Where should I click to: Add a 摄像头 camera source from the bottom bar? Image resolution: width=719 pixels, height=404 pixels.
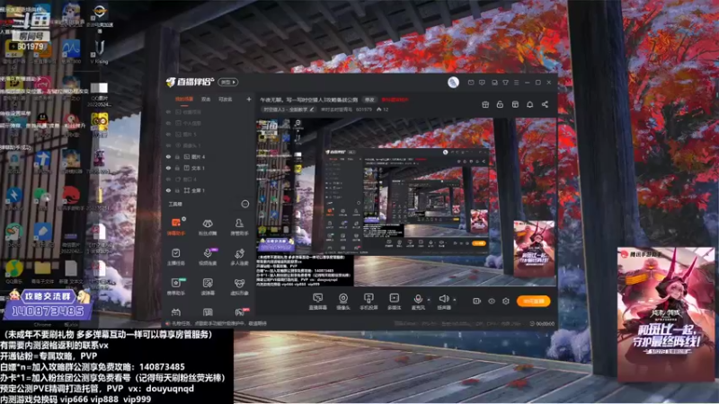(x=343, y=302)
